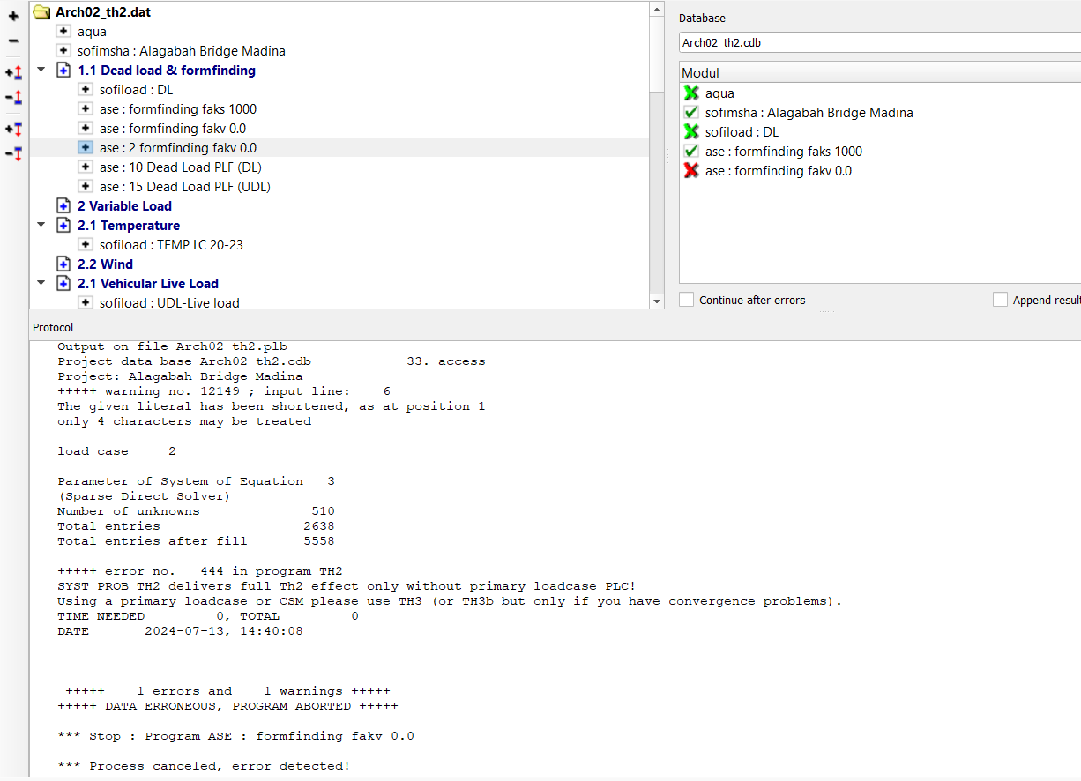The width and height of the screenshot is (1081, 781).
Task: Click the tree scrollbar down arrow
Action: (657, 301)
